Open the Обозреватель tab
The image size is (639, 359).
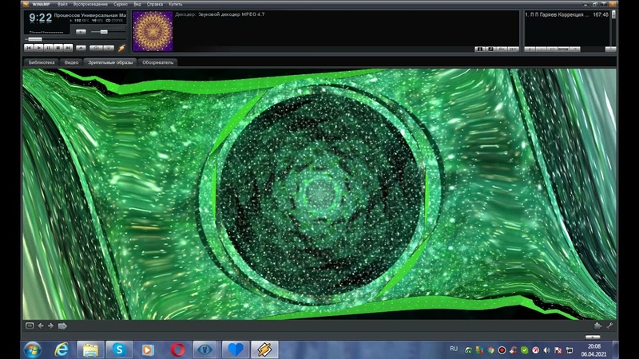[x=158, y=61]
